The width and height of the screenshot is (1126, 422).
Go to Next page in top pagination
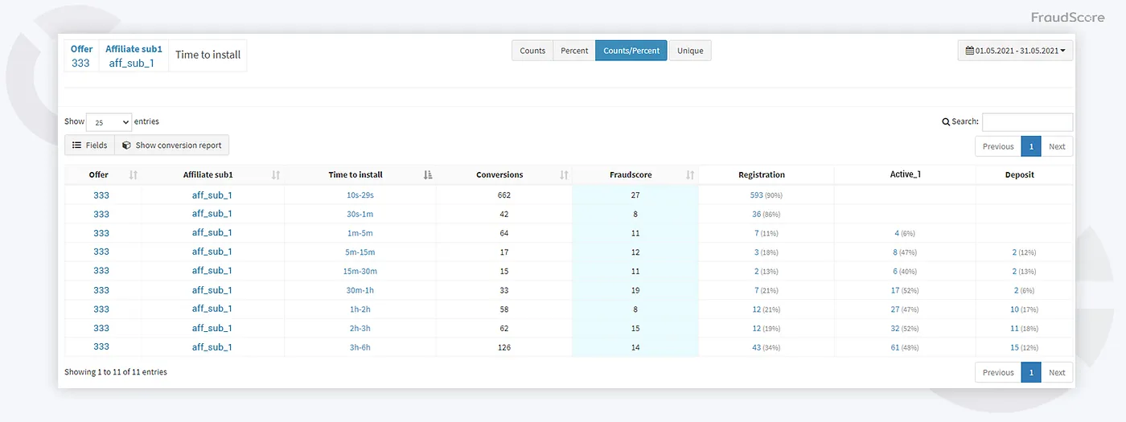1057,146
